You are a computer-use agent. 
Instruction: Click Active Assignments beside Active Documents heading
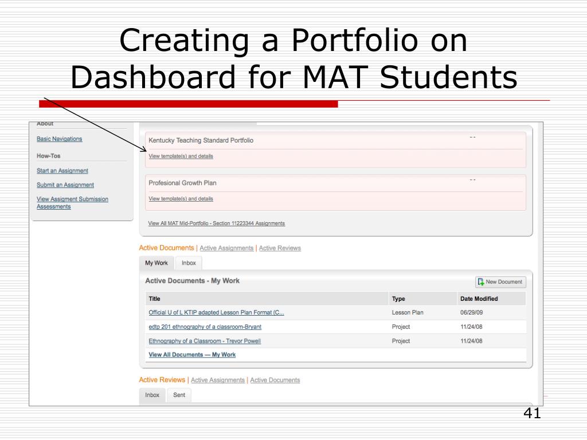226,248
